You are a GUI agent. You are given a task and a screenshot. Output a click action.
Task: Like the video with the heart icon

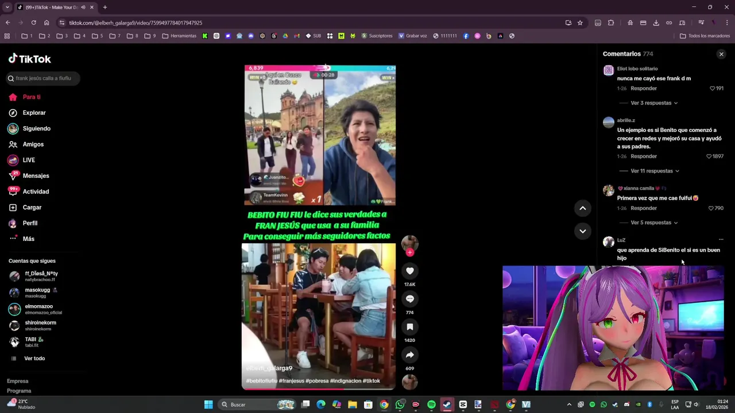409,271
